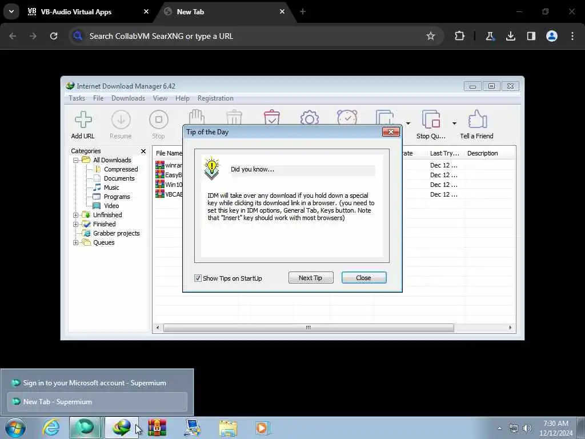This screenshot has height=439, width=585.
Task: Click the Internet Explorer taskbar icon
Action: click(50, 428)
